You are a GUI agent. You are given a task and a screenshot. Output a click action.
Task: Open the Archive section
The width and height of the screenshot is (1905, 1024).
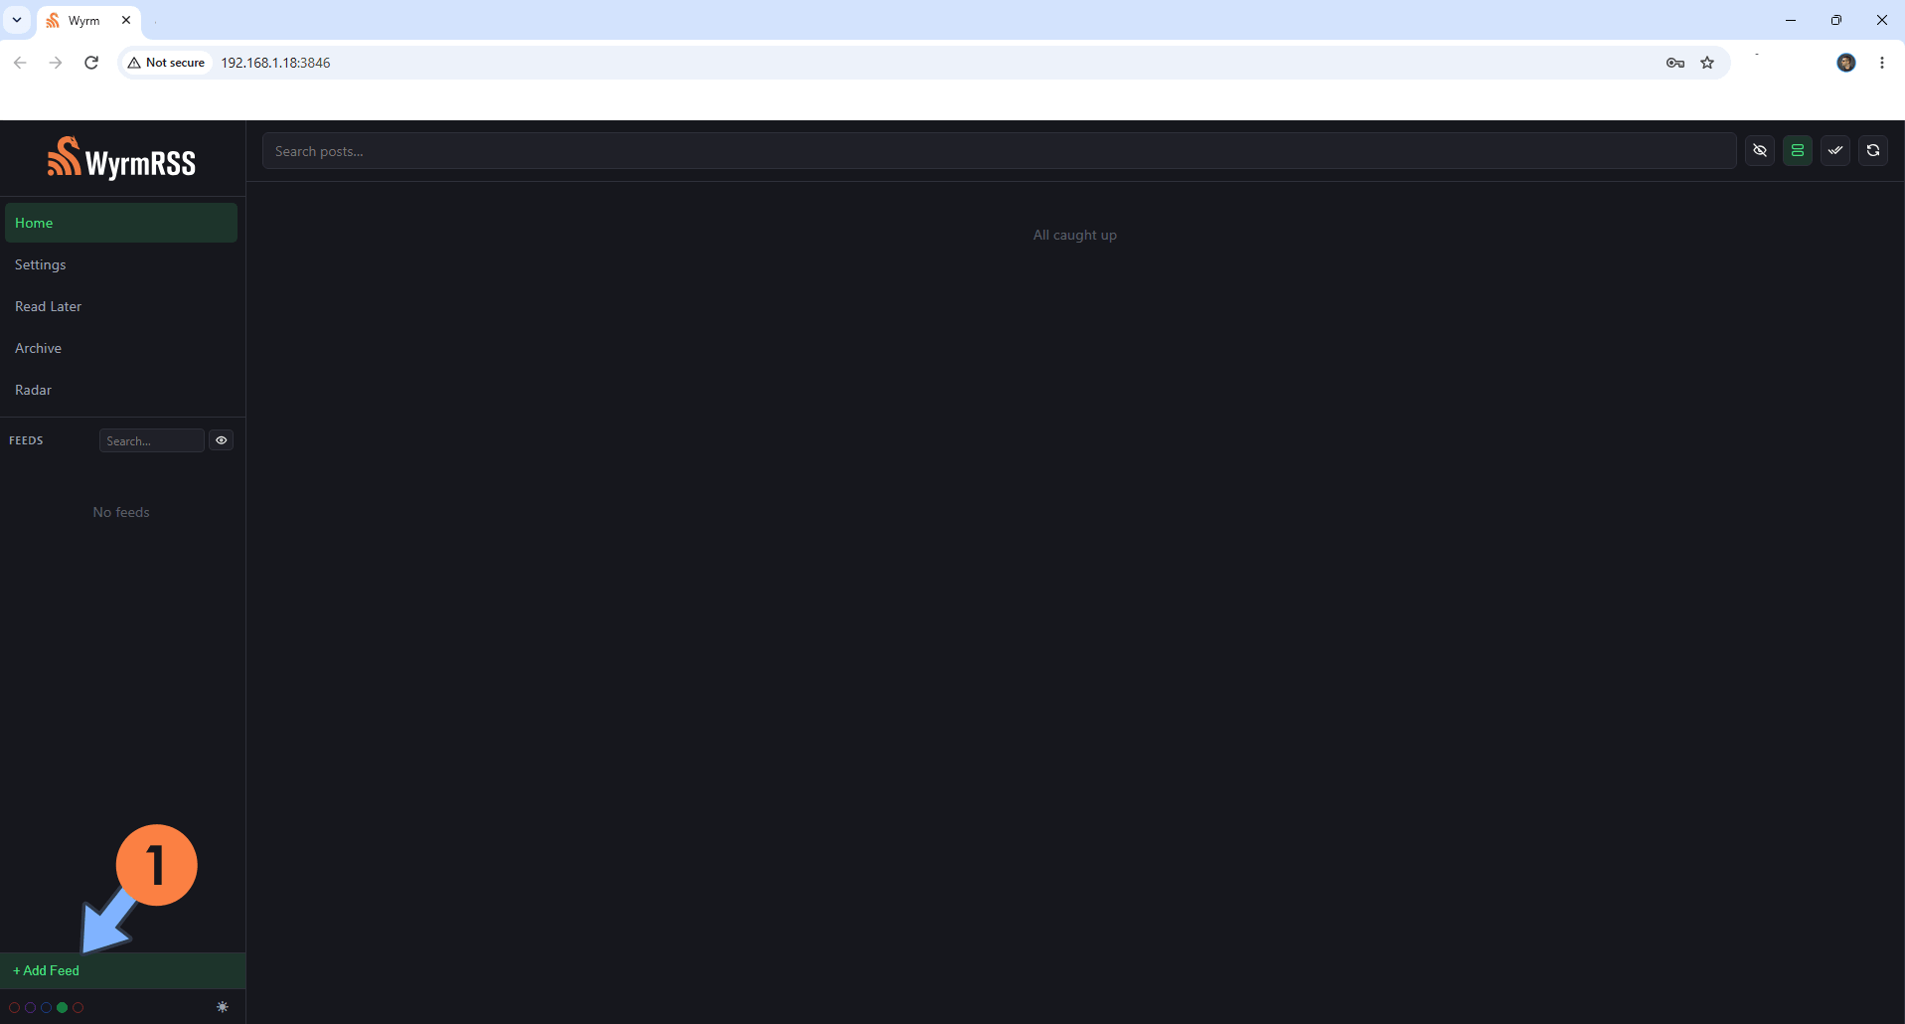coord(121,348)
